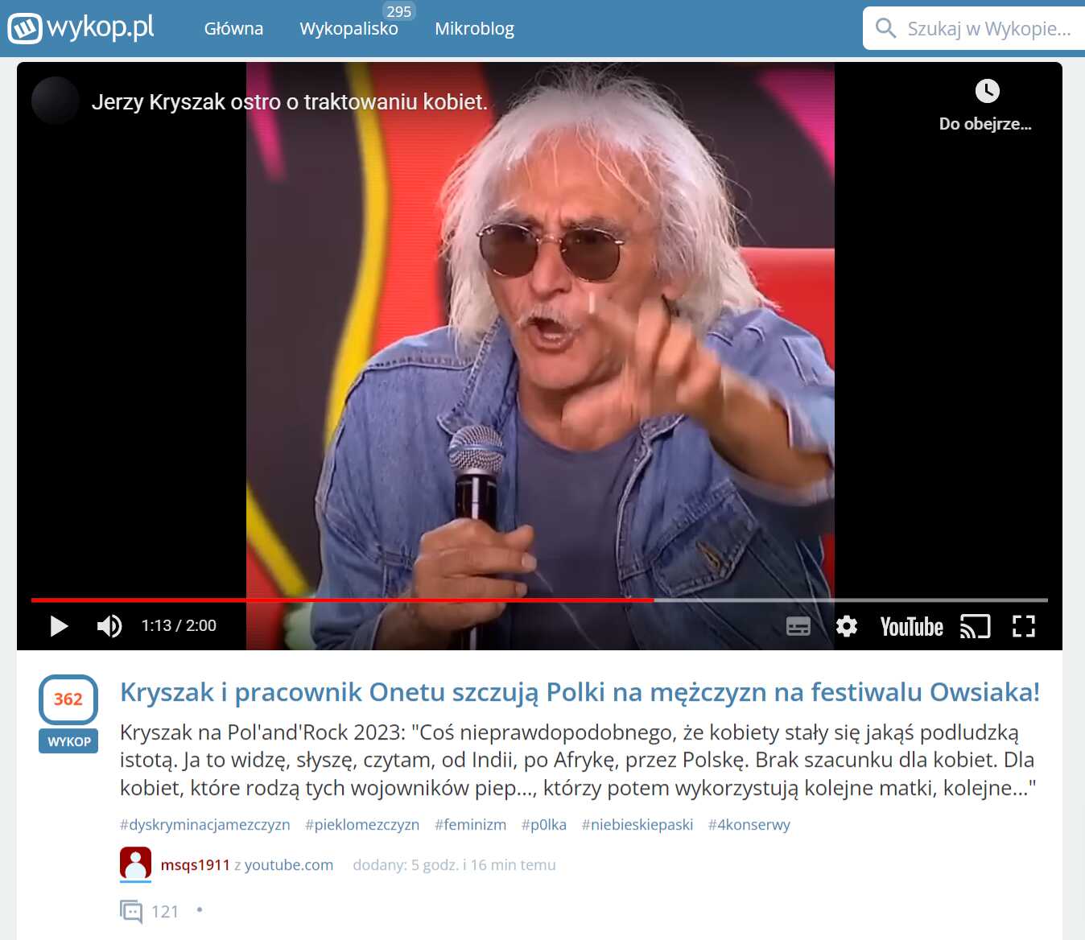This screenshot has width=1085, height=940.
Task: Focus the Szukaj w Wykopie search field
Action: pyautogui.click(x=974, y=28)
